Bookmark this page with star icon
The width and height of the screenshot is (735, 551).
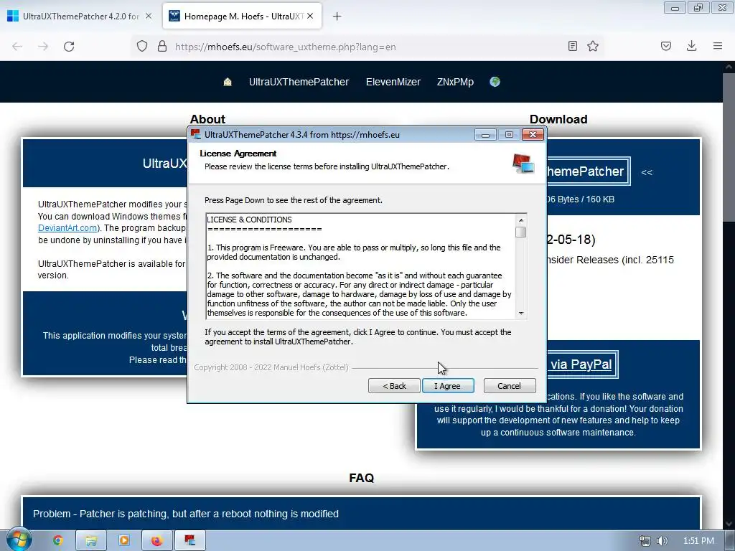click(593, 47)
